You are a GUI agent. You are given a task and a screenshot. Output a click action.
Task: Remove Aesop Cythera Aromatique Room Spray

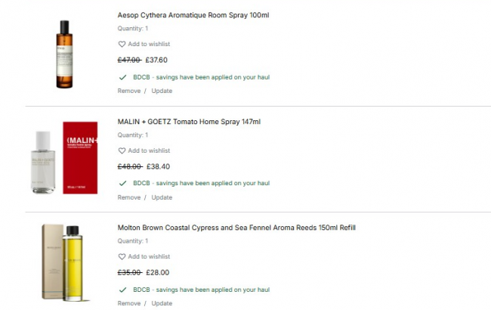(x=129, y=91)
